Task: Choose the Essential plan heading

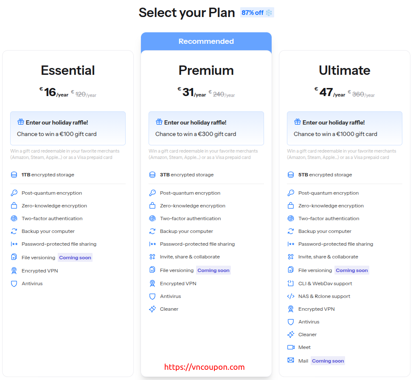Action: tap(68, 70)
